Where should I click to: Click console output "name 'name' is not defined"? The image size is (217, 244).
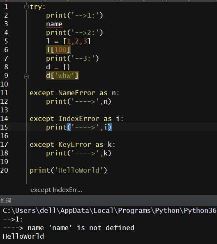[81, 228]
